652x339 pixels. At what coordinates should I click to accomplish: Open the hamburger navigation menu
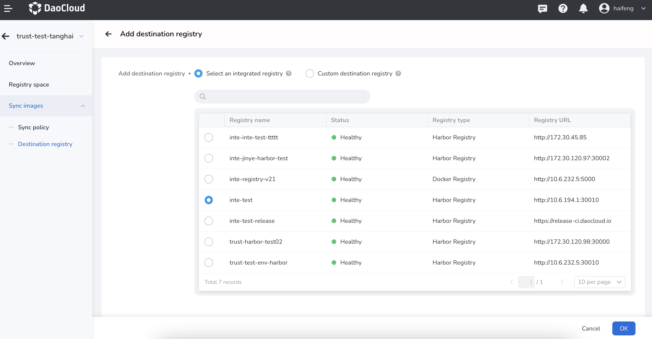8,9
